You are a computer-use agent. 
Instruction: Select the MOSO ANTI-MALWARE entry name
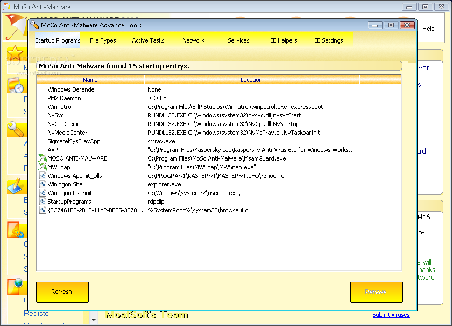click(x=77, y=158)
